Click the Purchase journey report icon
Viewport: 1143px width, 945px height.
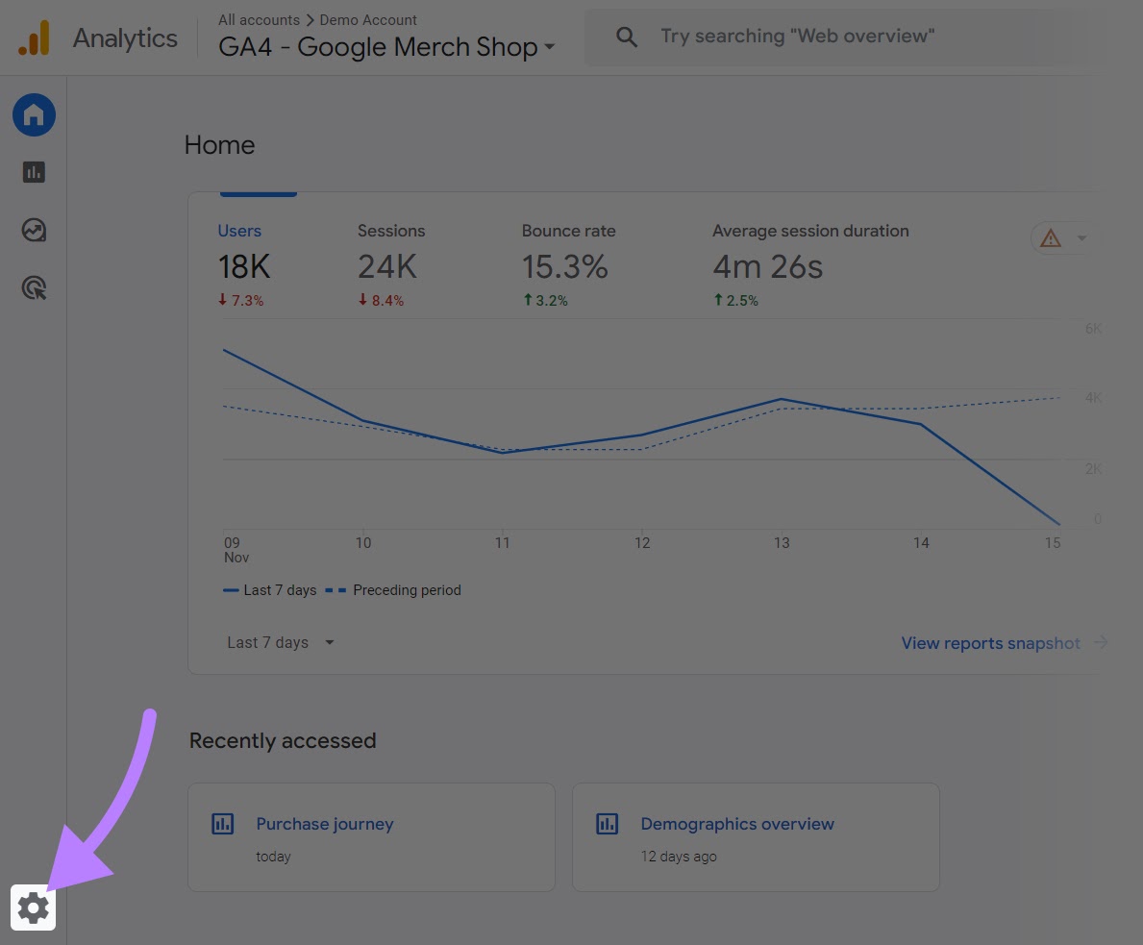pyautogui.click(x=222, y=824)
